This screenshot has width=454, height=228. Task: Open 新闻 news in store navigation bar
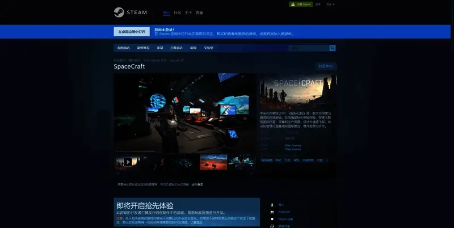click(x=193, y=48)
